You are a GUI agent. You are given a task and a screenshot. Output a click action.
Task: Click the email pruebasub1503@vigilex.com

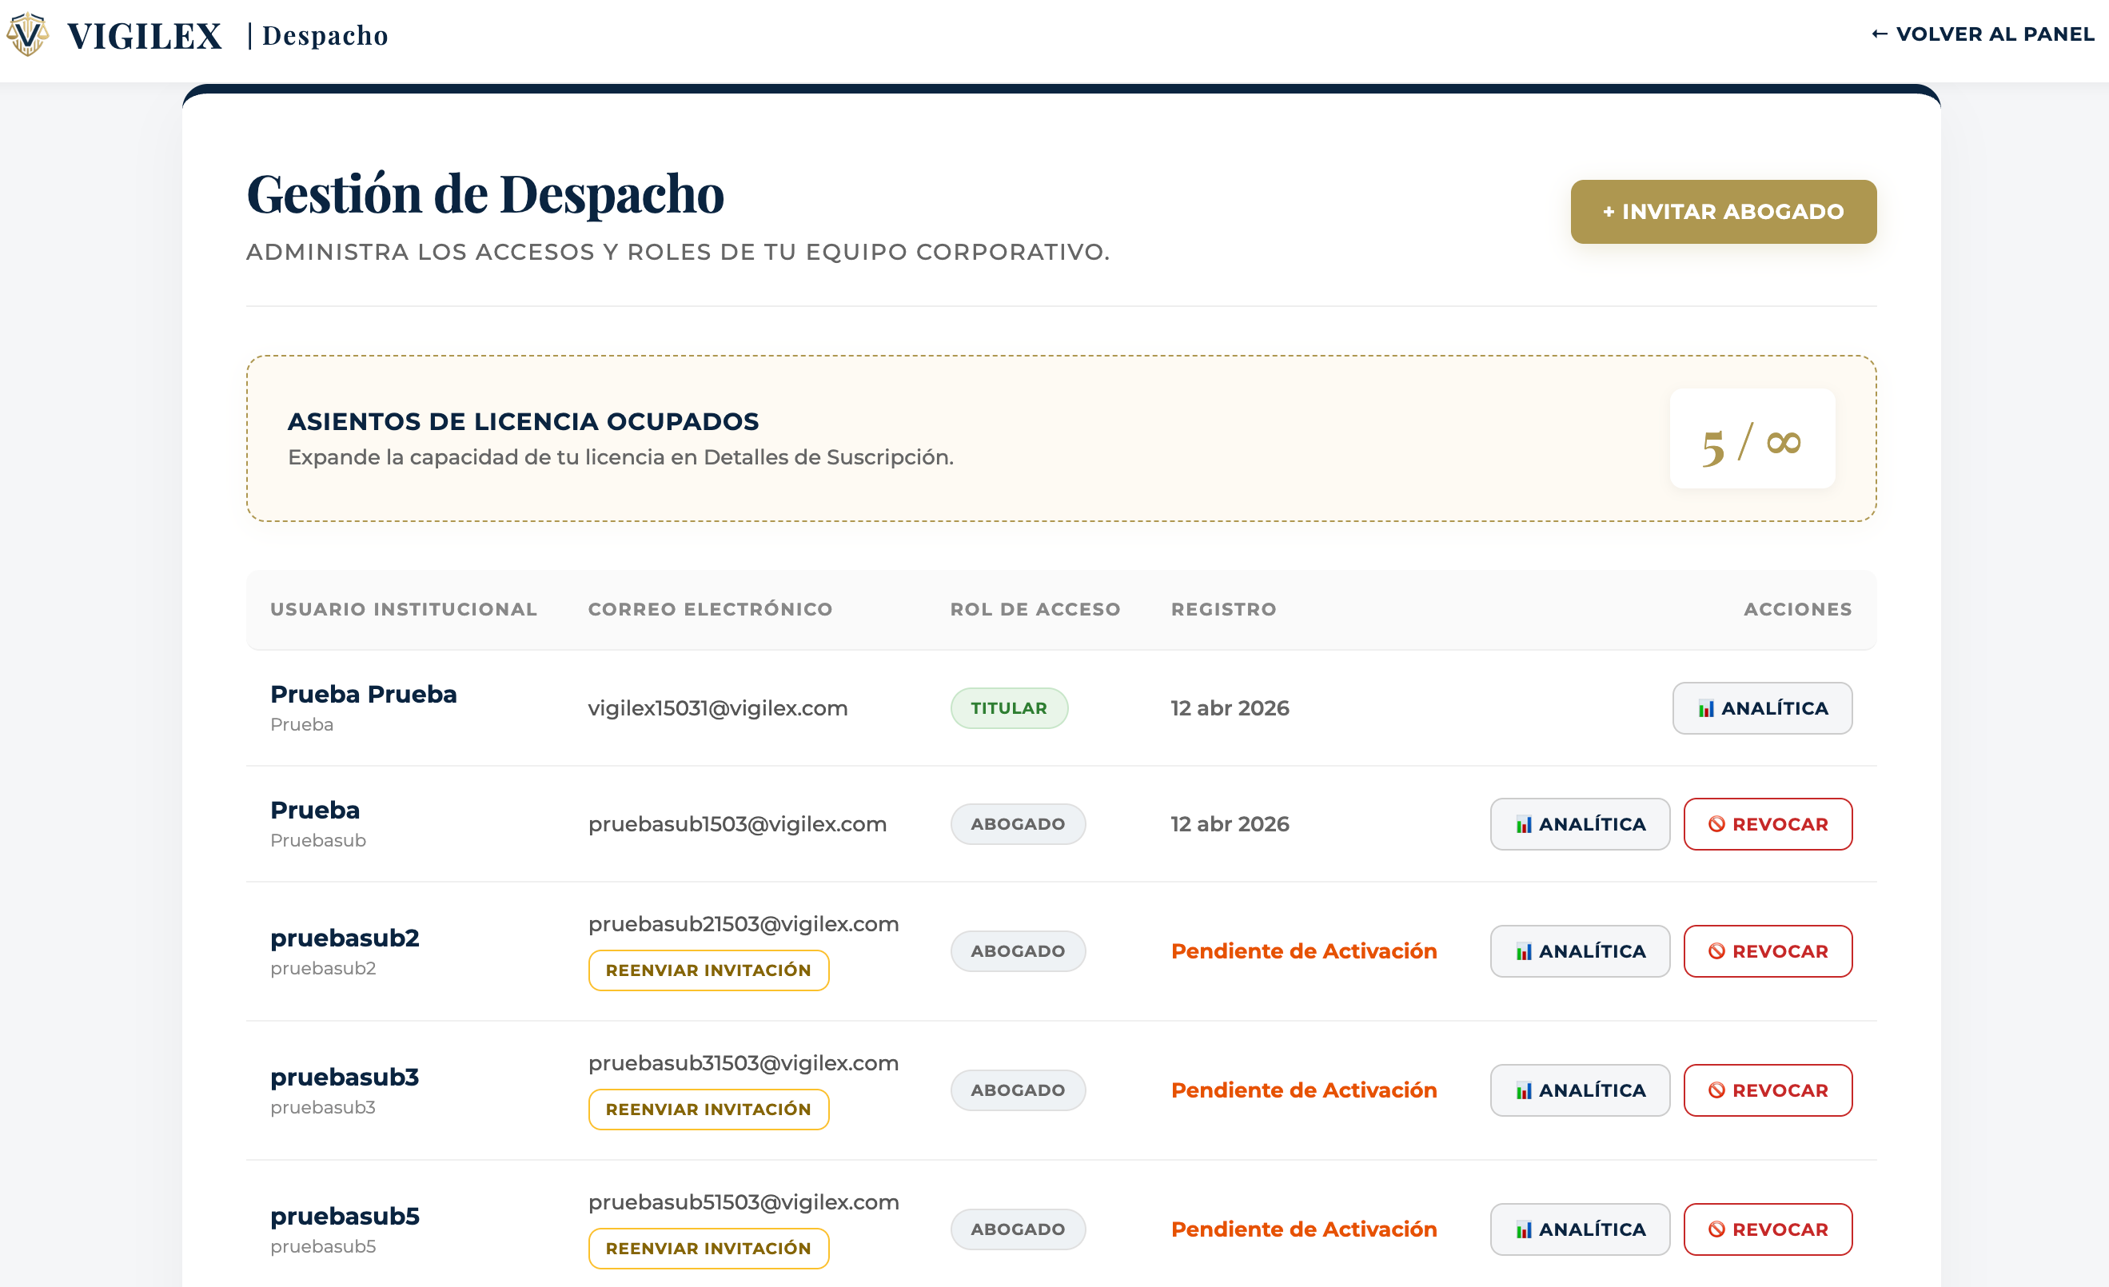tap(737, 823)
